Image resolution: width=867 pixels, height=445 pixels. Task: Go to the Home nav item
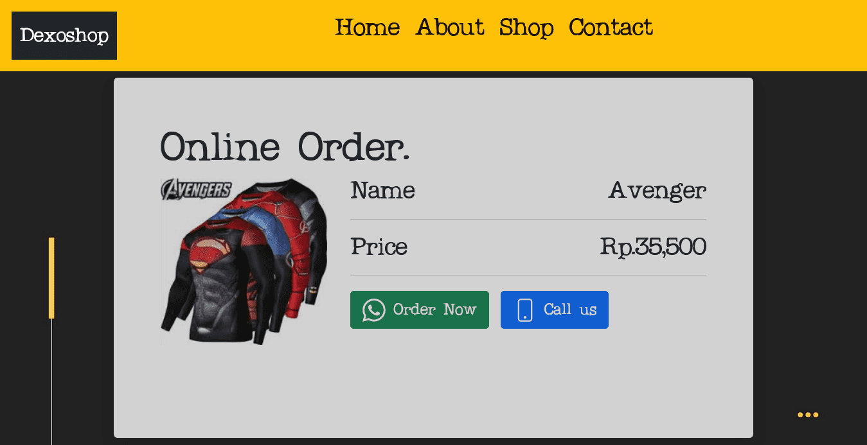[x=368, y=27]
